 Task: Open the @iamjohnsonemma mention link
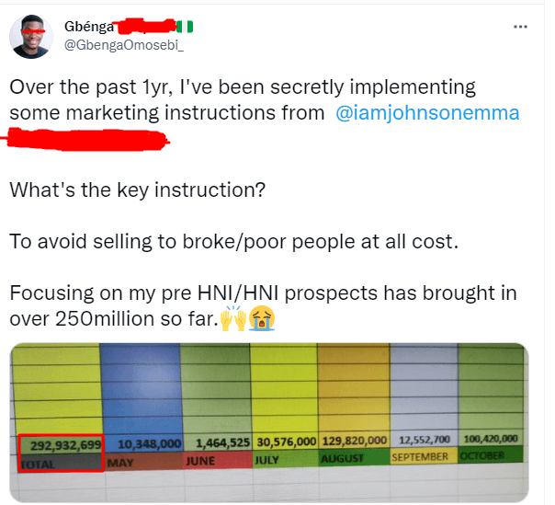tap(427, 113)
